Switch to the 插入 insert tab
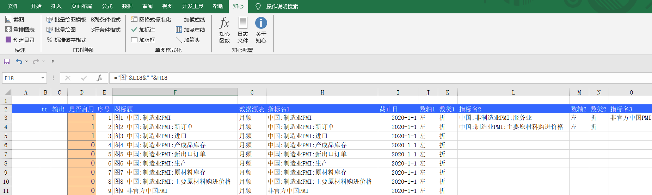This screenshot has height=195, width=652. coord(56,6)
